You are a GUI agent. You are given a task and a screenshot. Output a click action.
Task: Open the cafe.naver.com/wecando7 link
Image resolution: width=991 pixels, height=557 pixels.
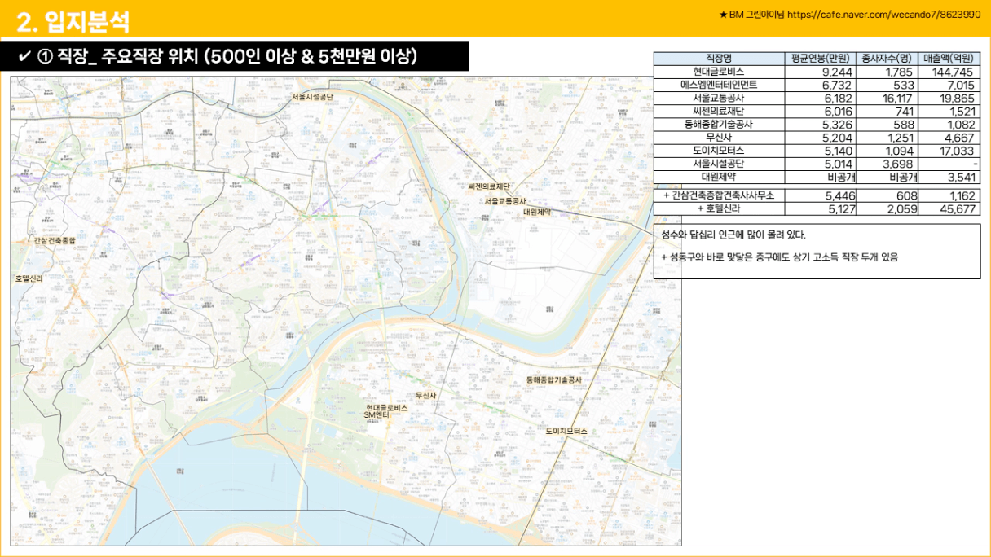(884, 15)
